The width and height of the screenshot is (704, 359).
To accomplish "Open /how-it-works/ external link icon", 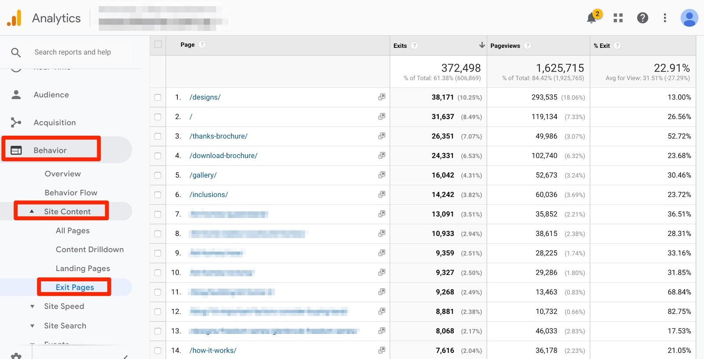I will [x=381, y=350].
